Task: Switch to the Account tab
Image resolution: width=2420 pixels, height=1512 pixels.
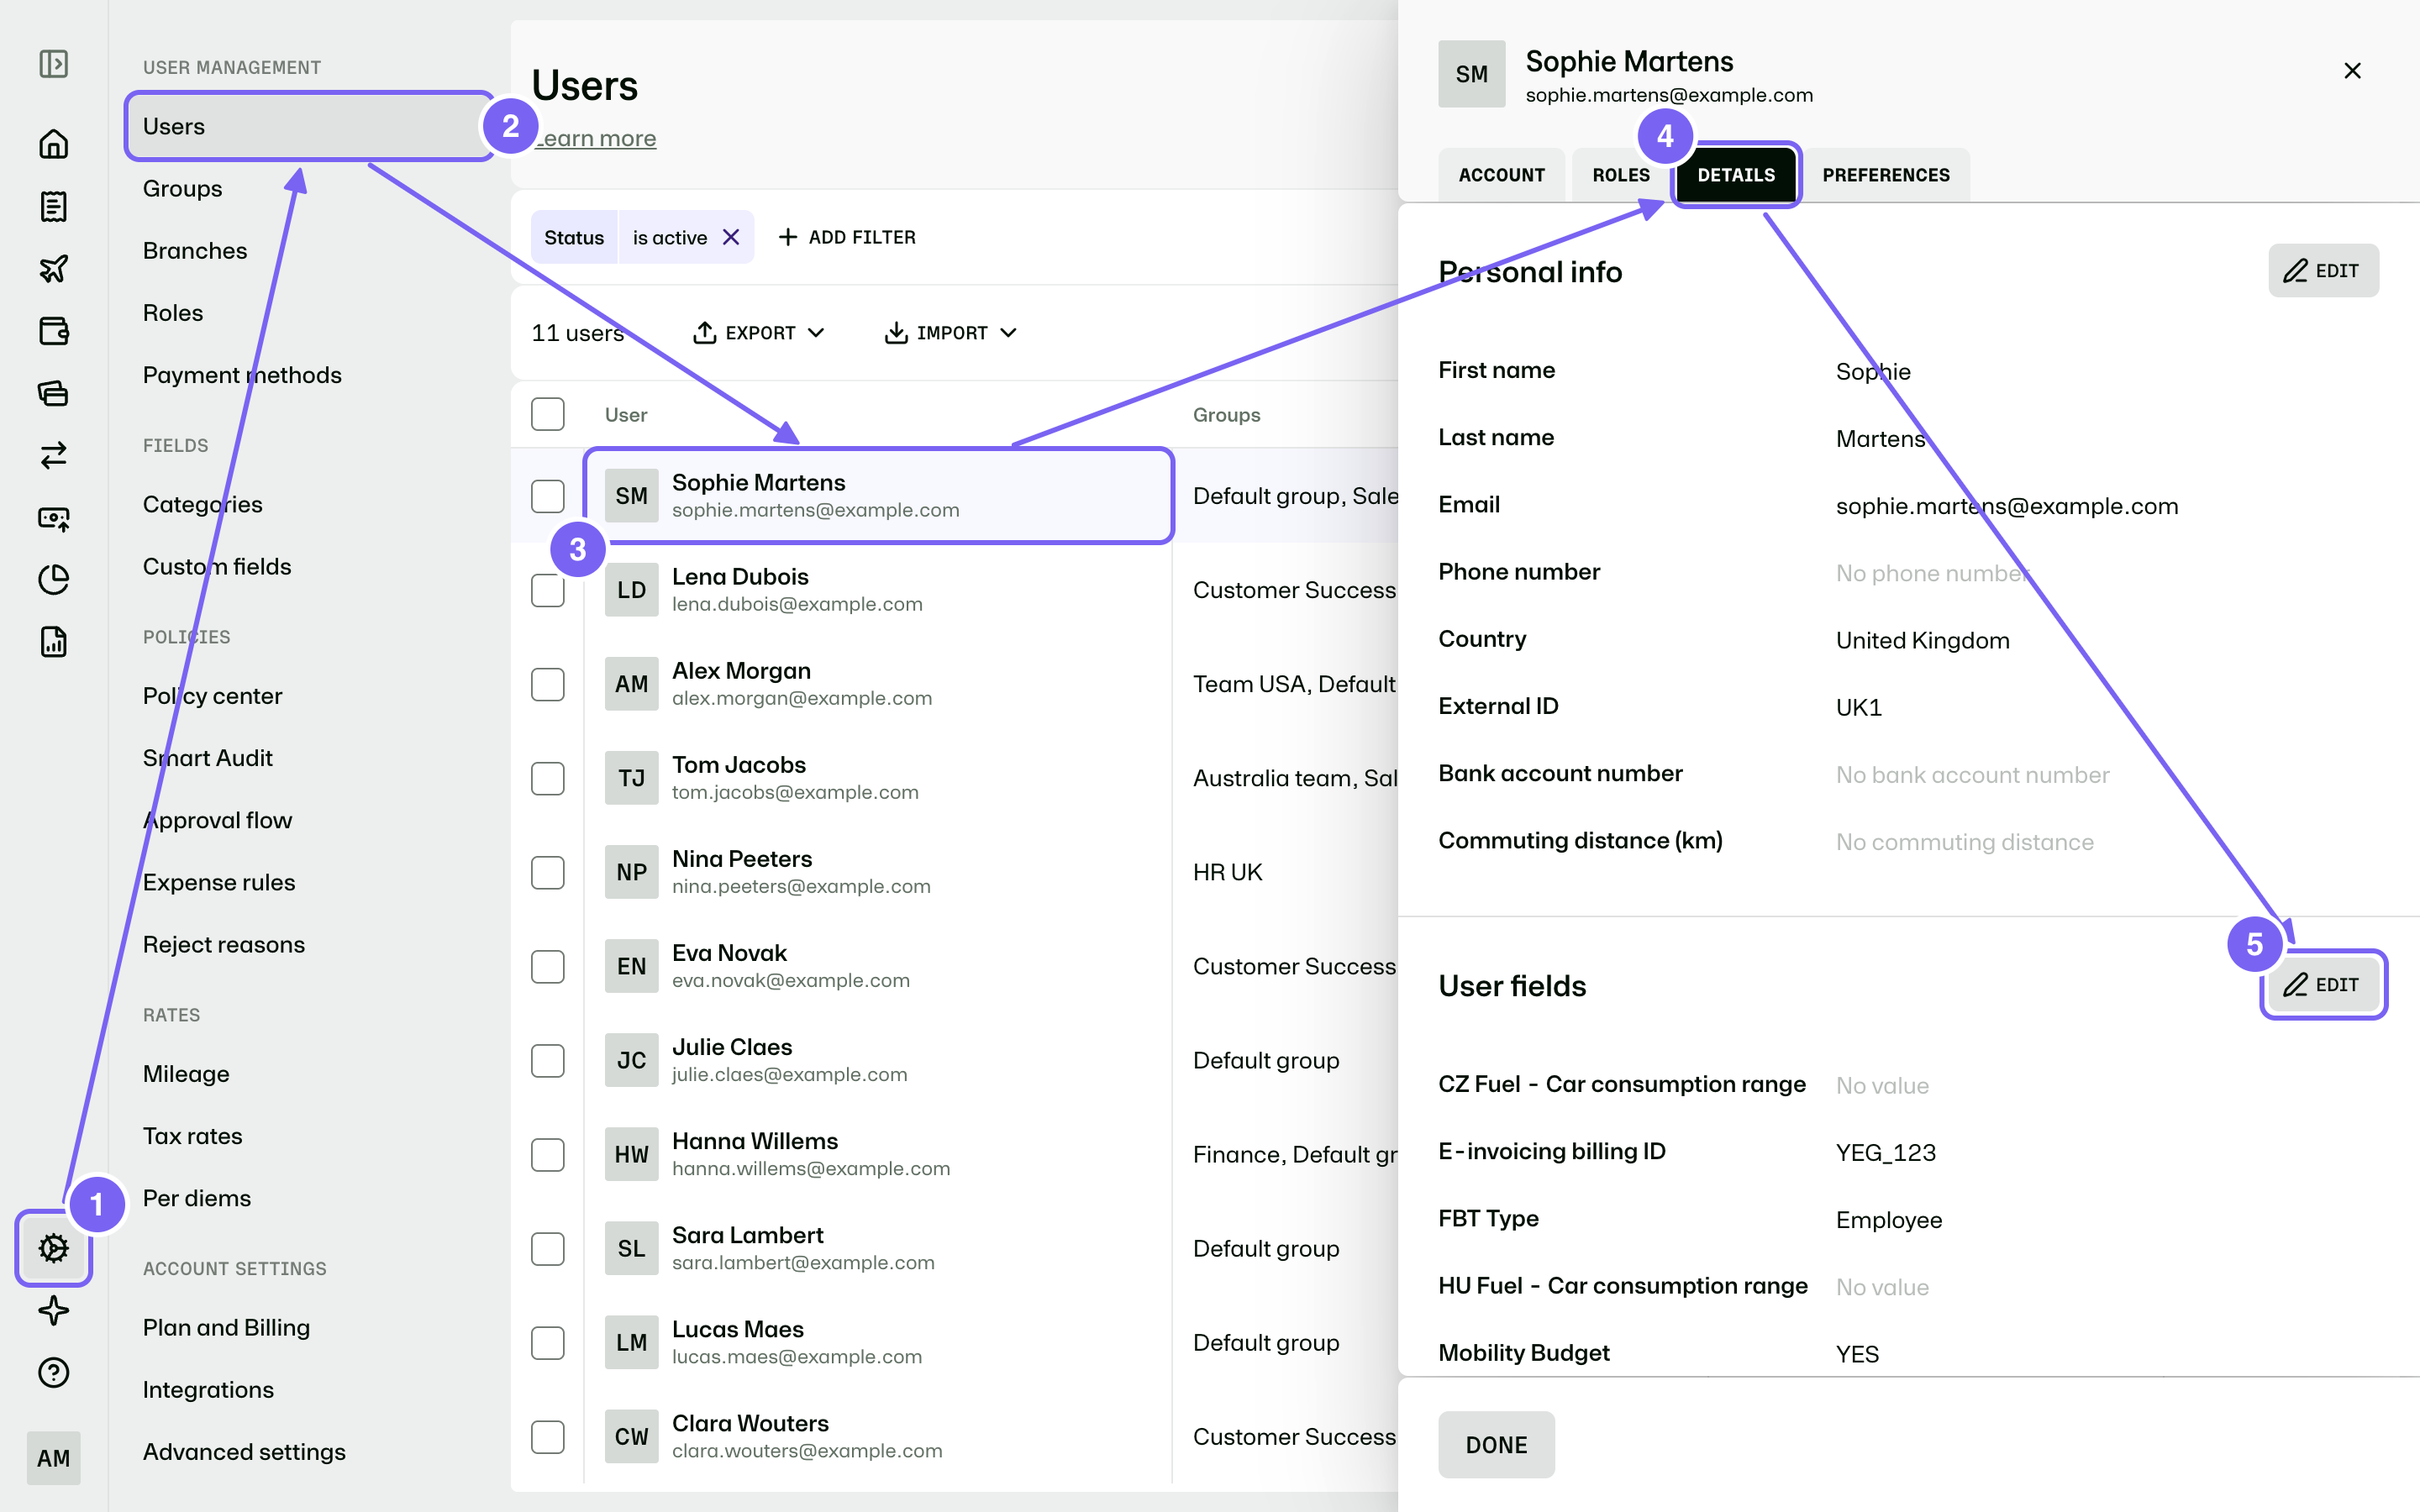Action: tap(1501, 175)
